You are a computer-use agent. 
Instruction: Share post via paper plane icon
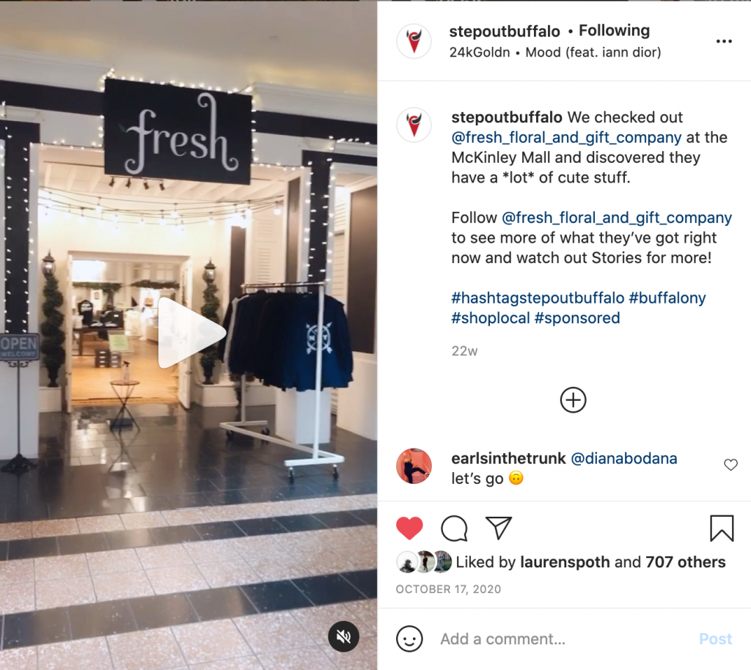499,528
